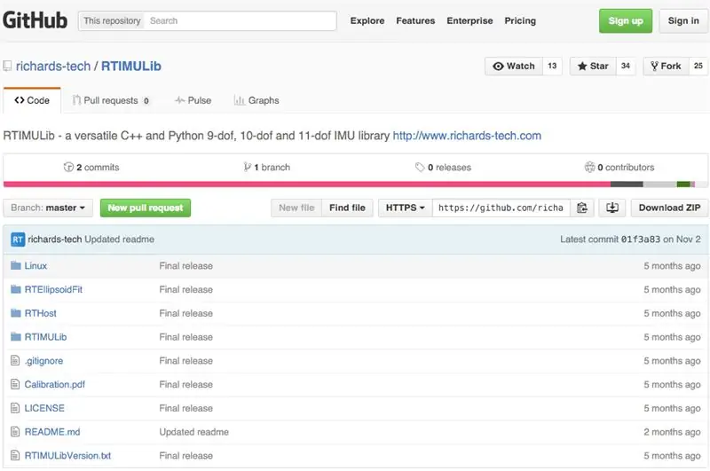710x471 pixels.
Task: Click the clone in desktop download icon
Action: click(612, 208)
